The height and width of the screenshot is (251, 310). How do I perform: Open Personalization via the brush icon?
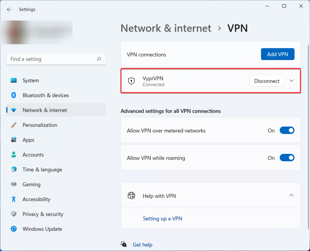(x=14, y=125)
